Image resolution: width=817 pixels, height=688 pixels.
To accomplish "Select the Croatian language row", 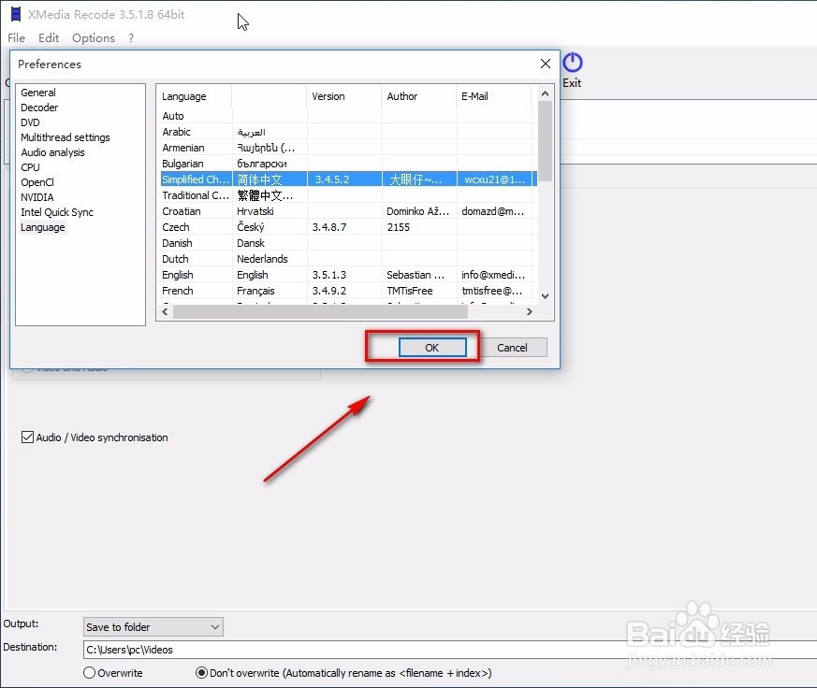I will [346, 211].
